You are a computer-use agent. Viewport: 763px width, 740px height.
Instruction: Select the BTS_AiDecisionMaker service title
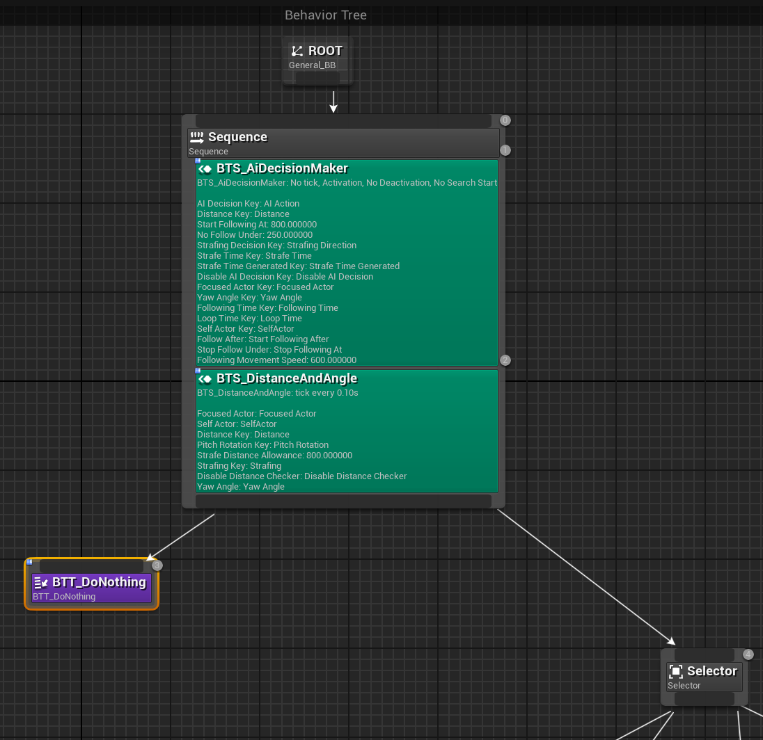(282, 168)
